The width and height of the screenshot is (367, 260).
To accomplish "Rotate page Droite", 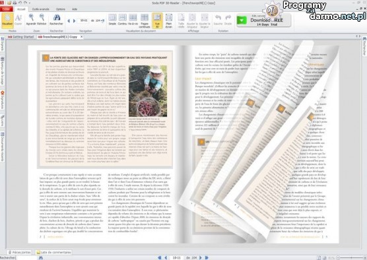I will point(228,20).
